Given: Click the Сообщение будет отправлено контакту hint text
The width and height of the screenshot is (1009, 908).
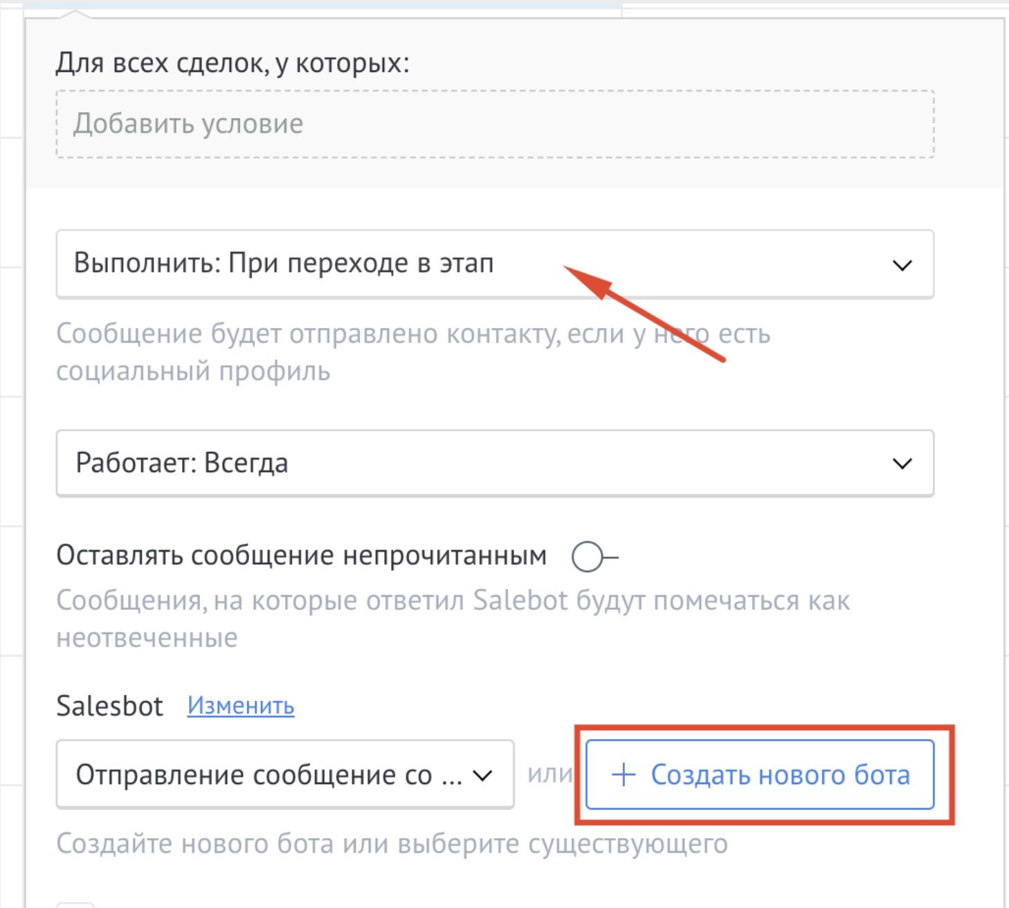Looking at the screenshot, I should 412,352.
